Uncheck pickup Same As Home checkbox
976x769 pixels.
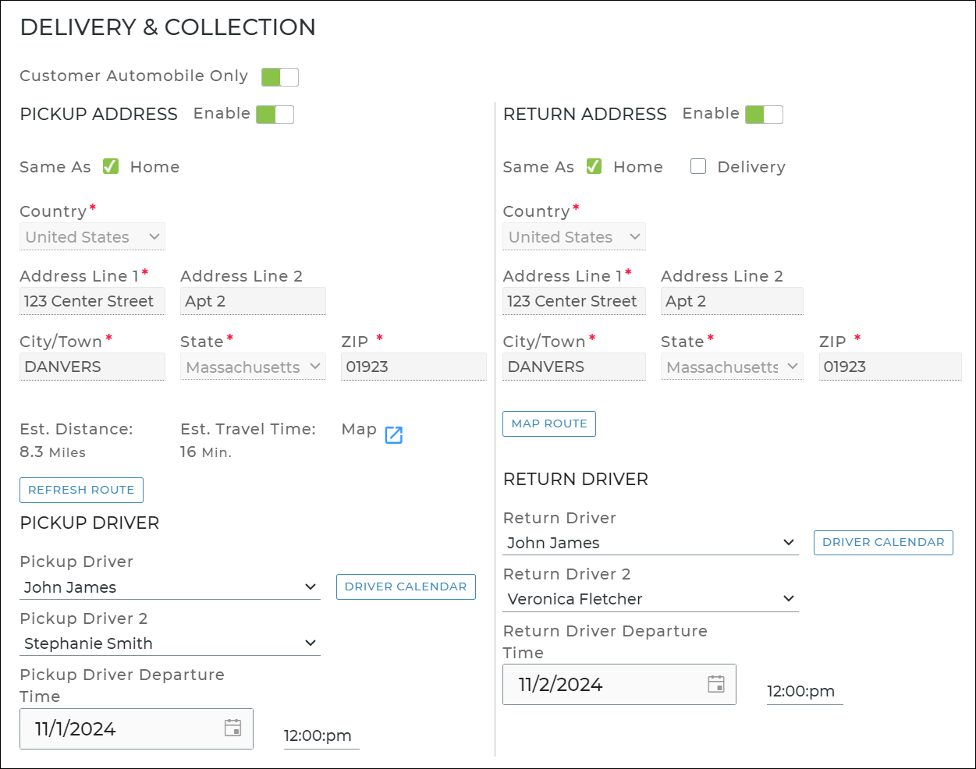(x=111, y=167)
